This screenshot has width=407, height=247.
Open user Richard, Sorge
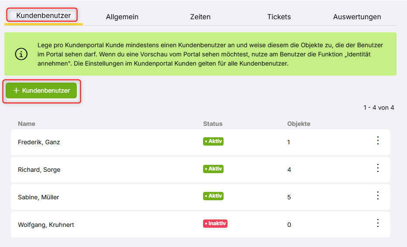[39, 170]
